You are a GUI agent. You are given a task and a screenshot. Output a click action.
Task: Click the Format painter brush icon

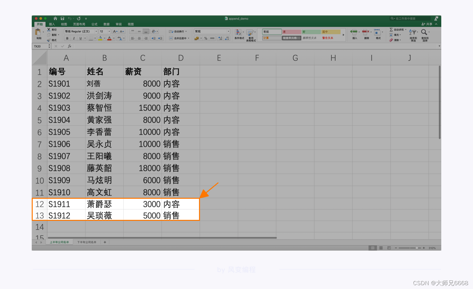49,40
